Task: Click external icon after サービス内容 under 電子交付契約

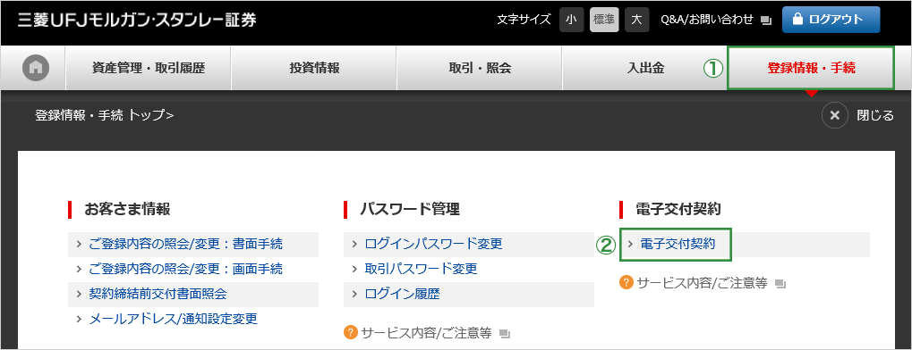Action: 780,283
